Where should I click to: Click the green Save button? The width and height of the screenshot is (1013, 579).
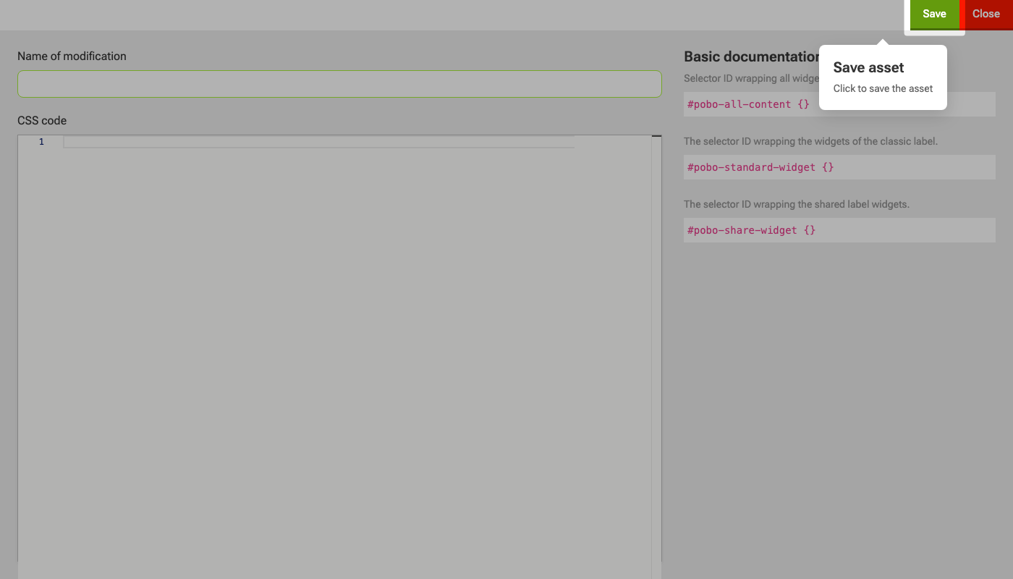[934, 14]
